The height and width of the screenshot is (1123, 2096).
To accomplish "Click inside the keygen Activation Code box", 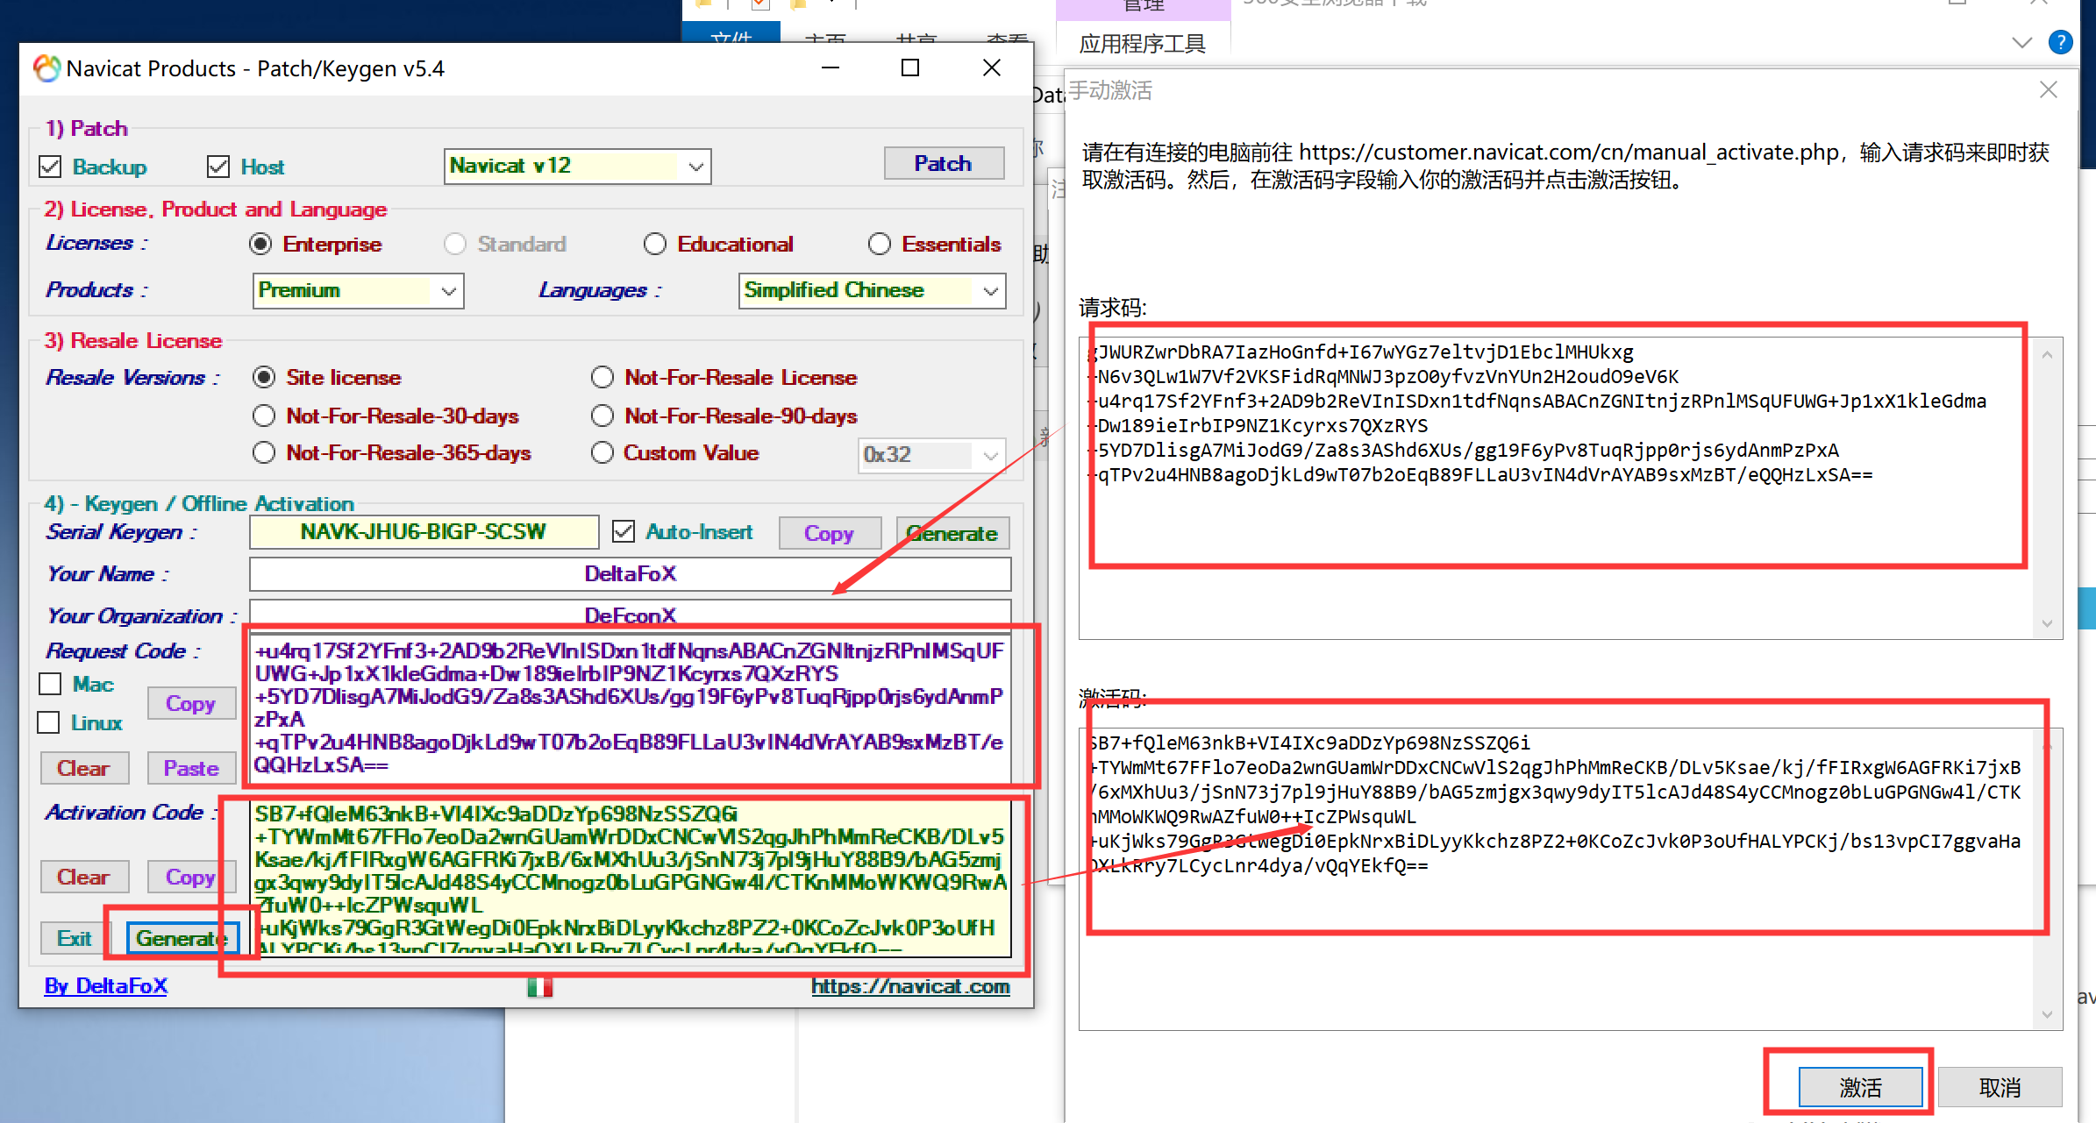I will 631,878.
